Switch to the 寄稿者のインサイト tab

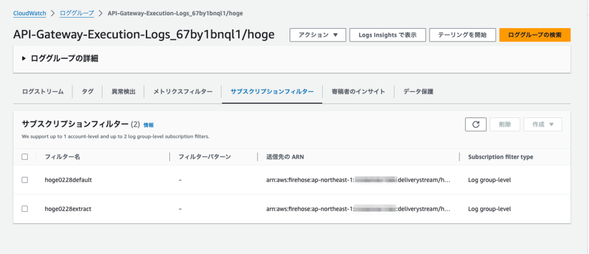pyautogui.click(x=358, y=91)
